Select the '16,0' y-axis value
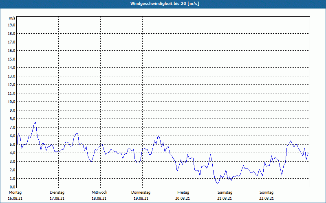This screenshot has width=326, height=203. 11,50
